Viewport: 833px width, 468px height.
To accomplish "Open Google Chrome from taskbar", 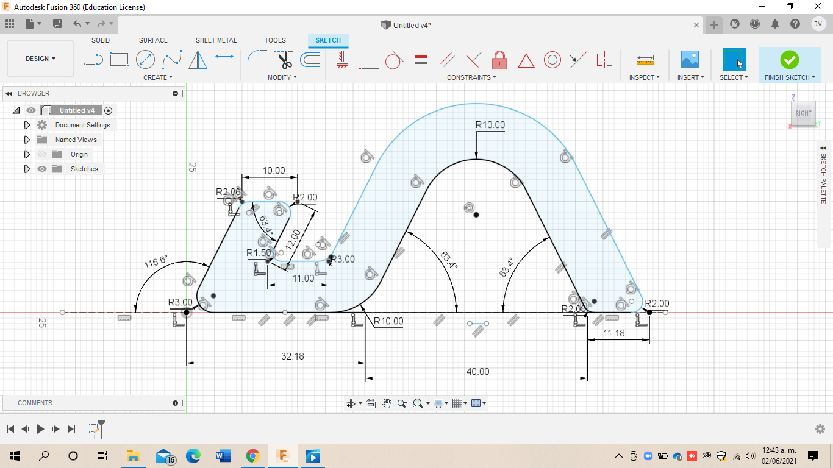I will pos(252,456).
